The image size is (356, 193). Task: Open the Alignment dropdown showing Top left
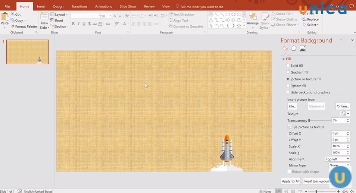(337, 159)
